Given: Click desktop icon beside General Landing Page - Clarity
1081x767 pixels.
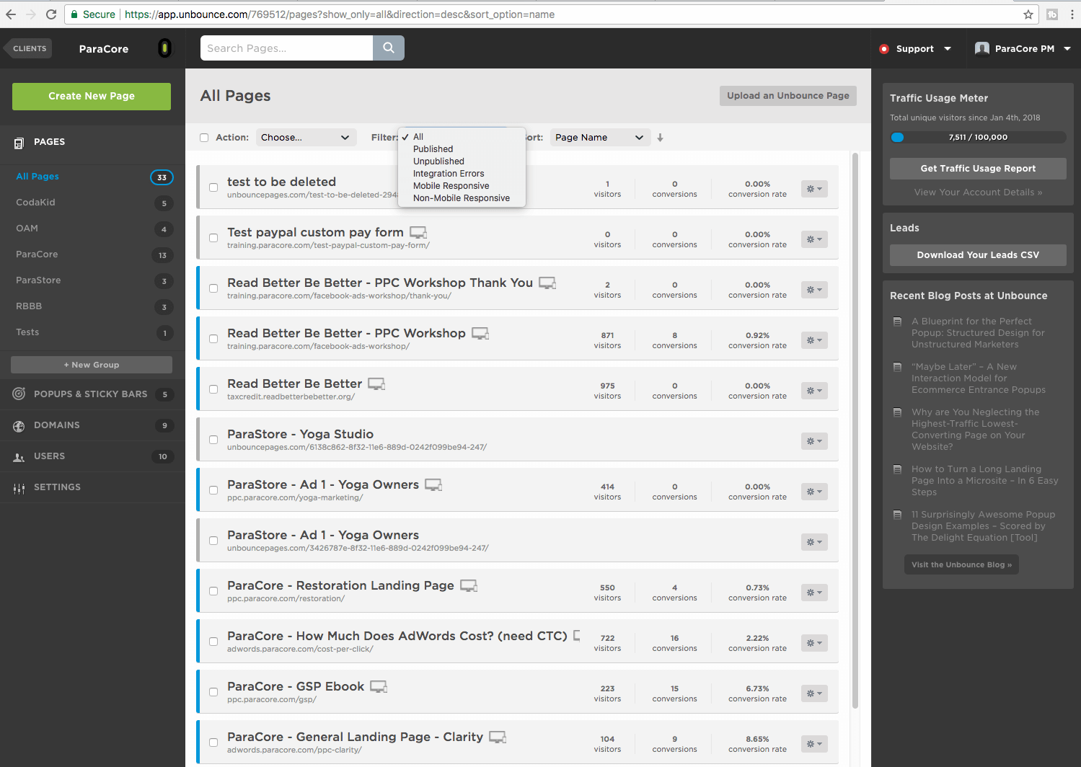Looking at the screenshot, I should click(498, 737).
